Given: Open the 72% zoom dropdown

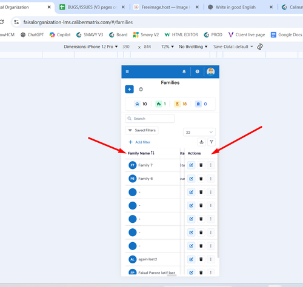Looking at the screenshot, I should click(x=167, y=47).
